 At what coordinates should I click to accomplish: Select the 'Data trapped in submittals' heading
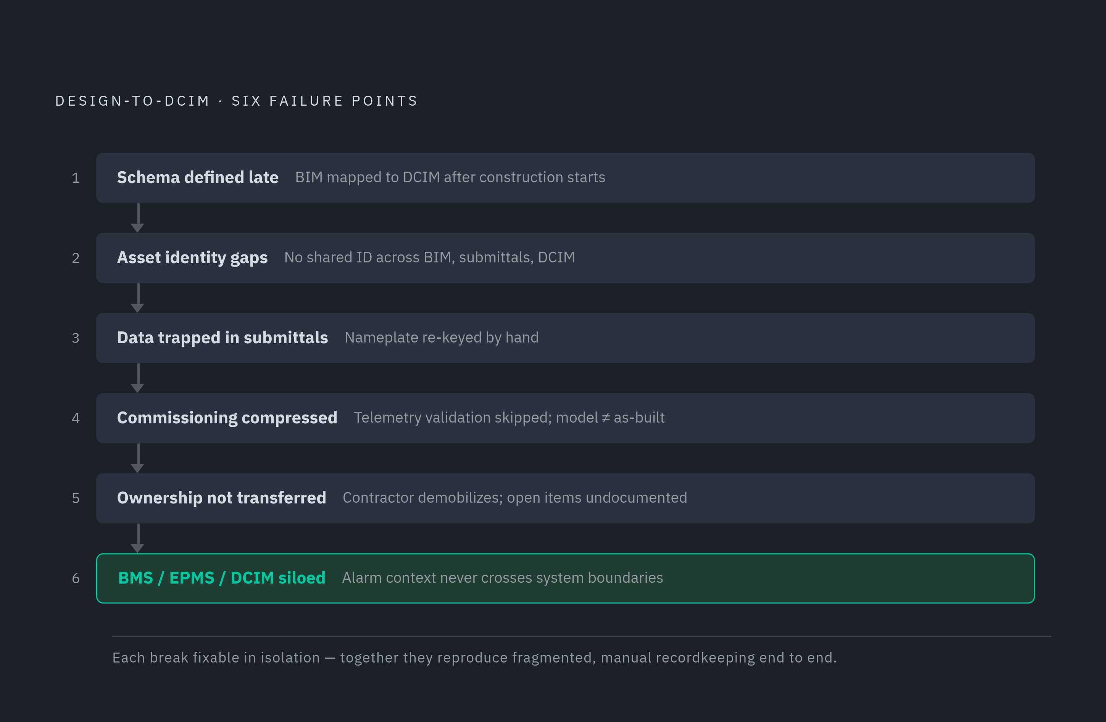coord(222,338)
